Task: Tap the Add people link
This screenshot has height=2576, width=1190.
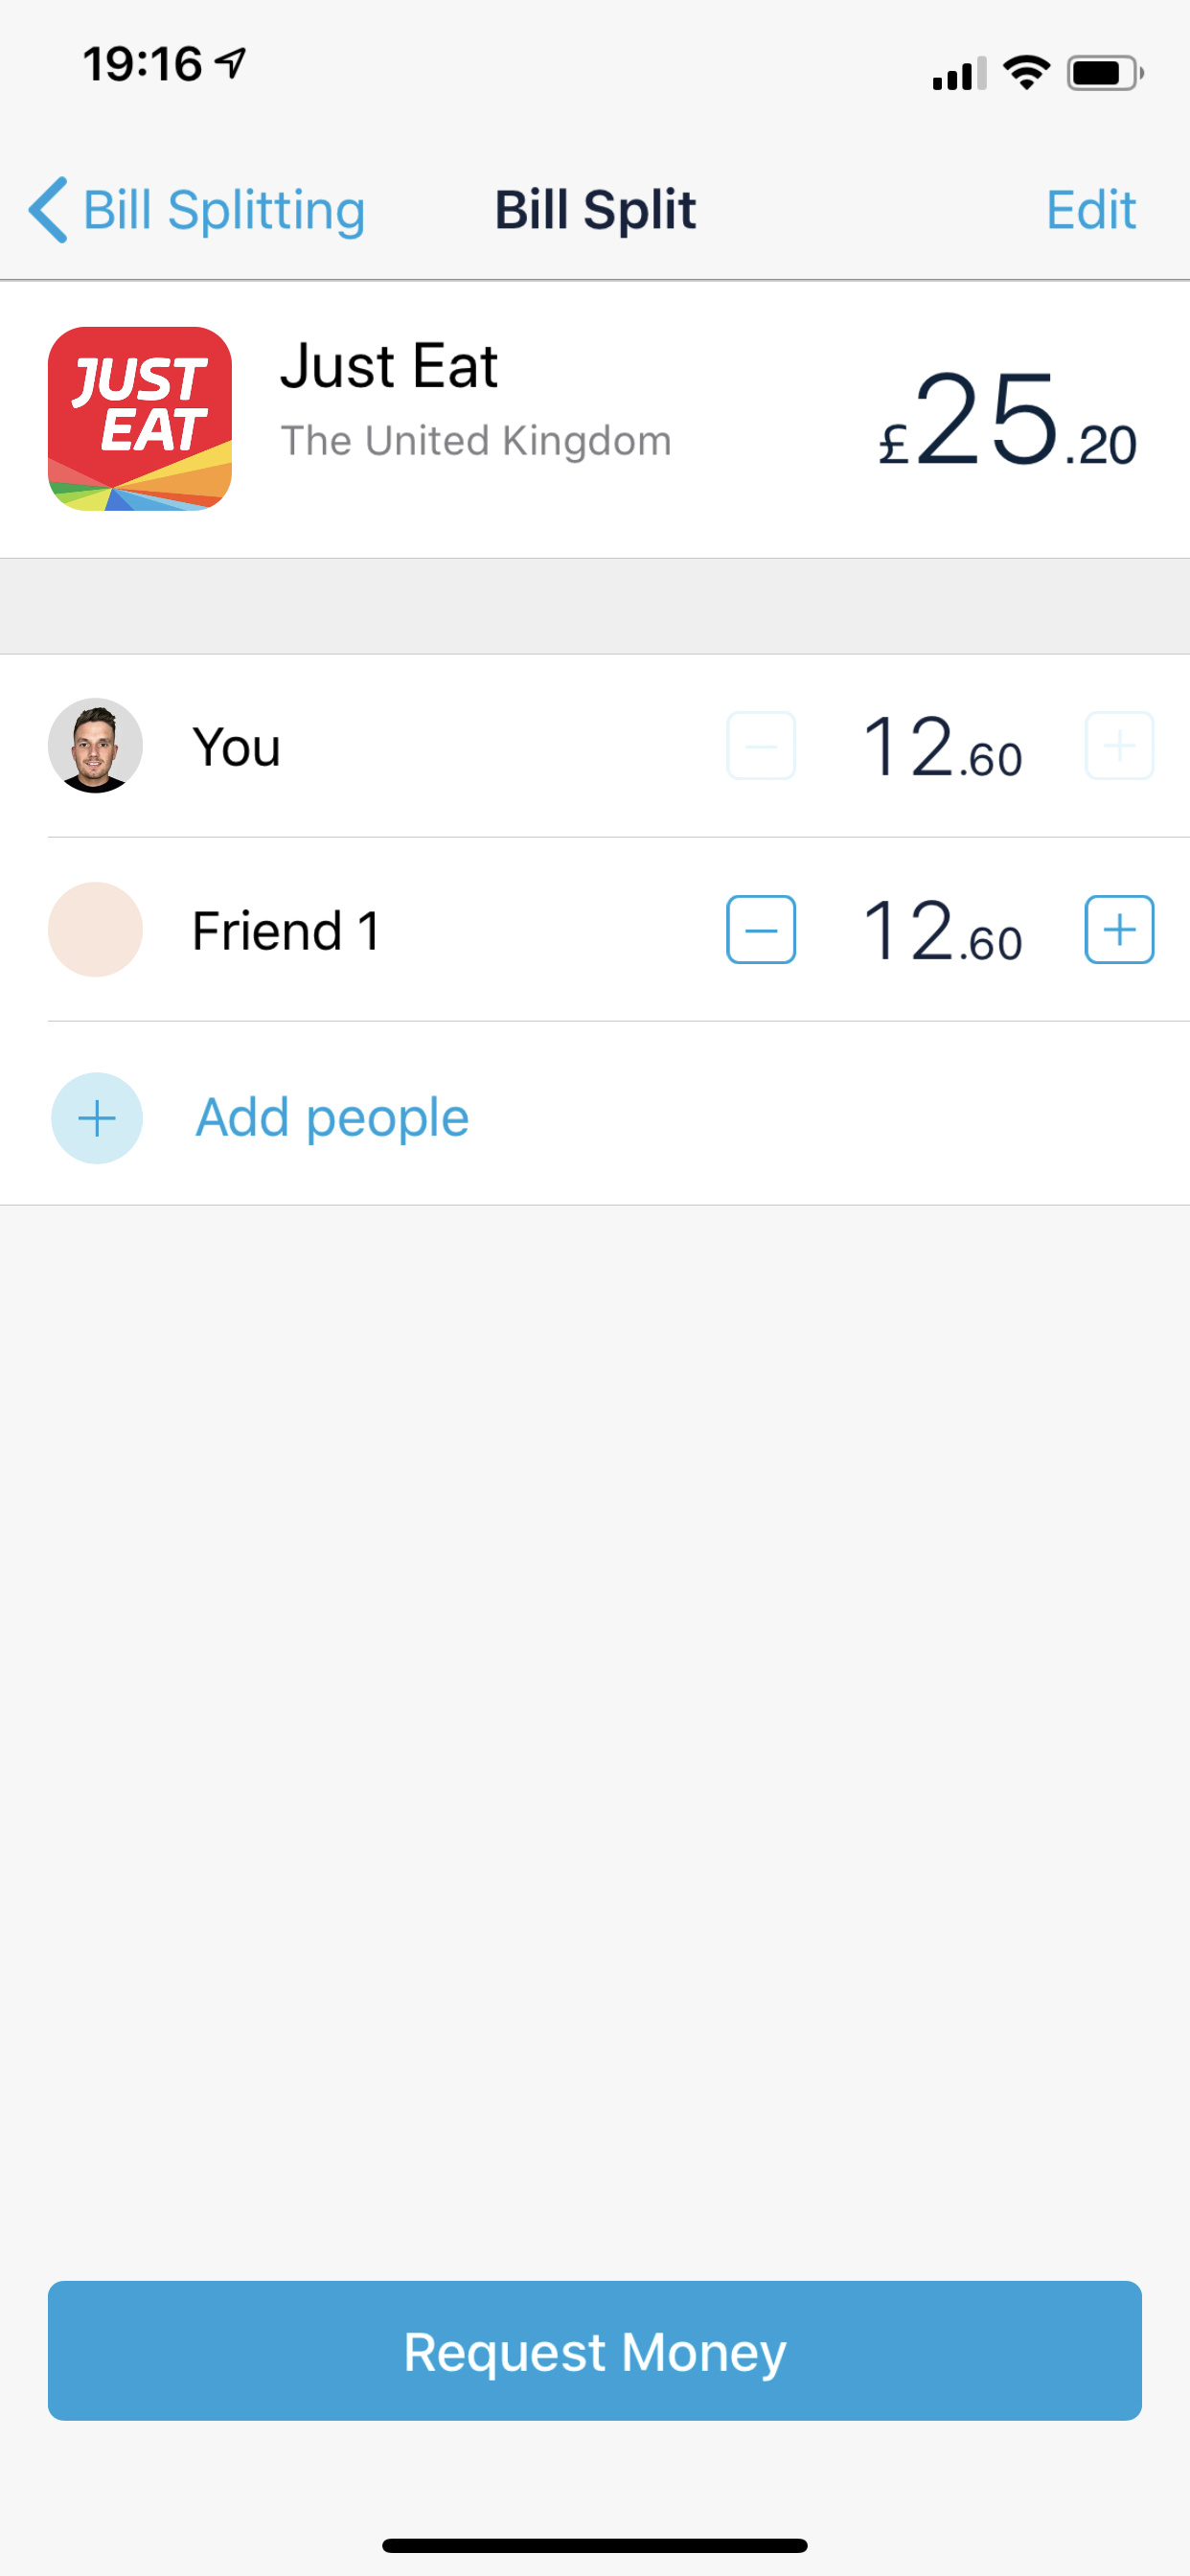Action: [332, 1118]
